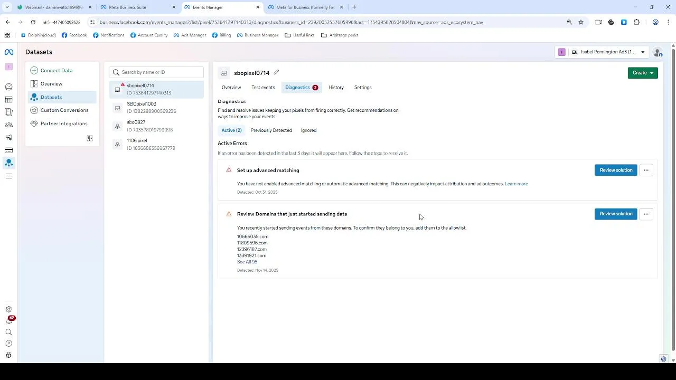676x380 pixels.
Task: Open the Chrome three-dot menu
Action: click(668, 22)
